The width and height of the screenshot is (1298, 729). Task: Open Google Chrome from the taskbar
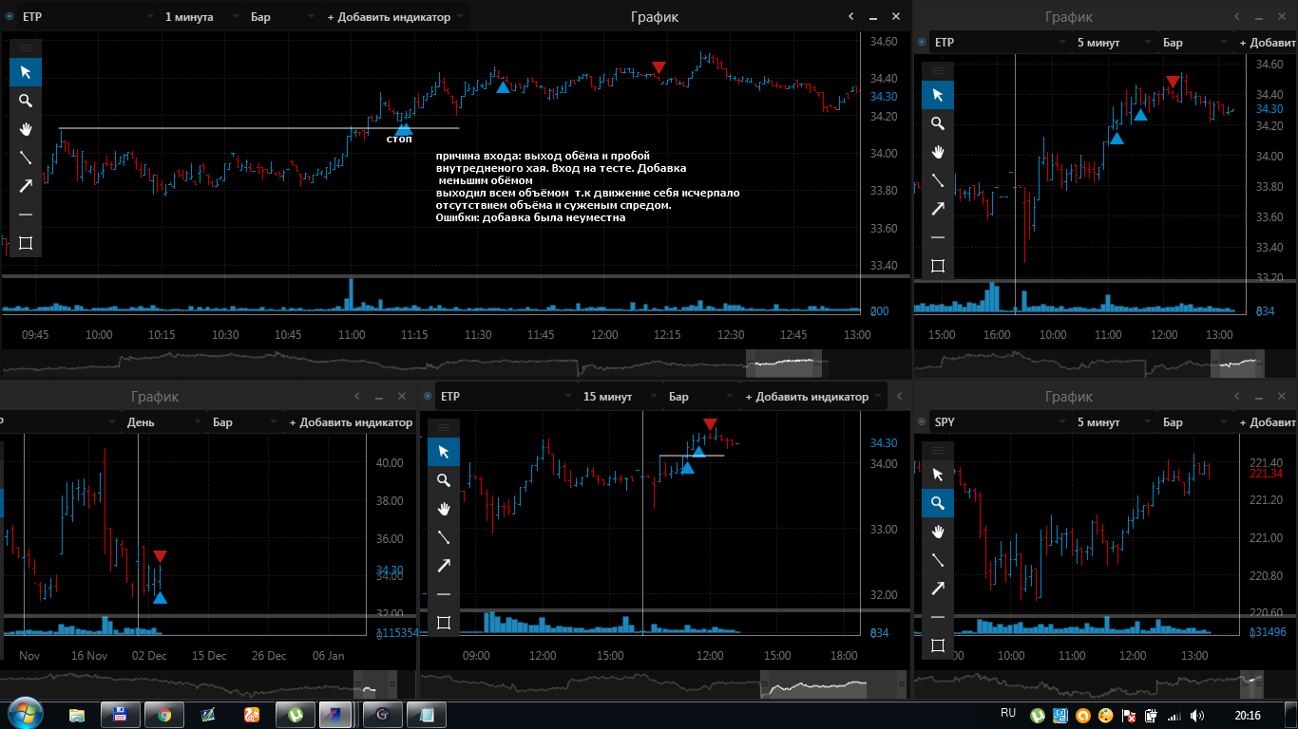tap(164, 715)
